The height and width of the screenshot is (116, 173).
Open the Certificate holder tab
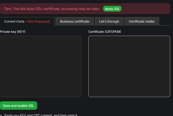tap(142, 21)
